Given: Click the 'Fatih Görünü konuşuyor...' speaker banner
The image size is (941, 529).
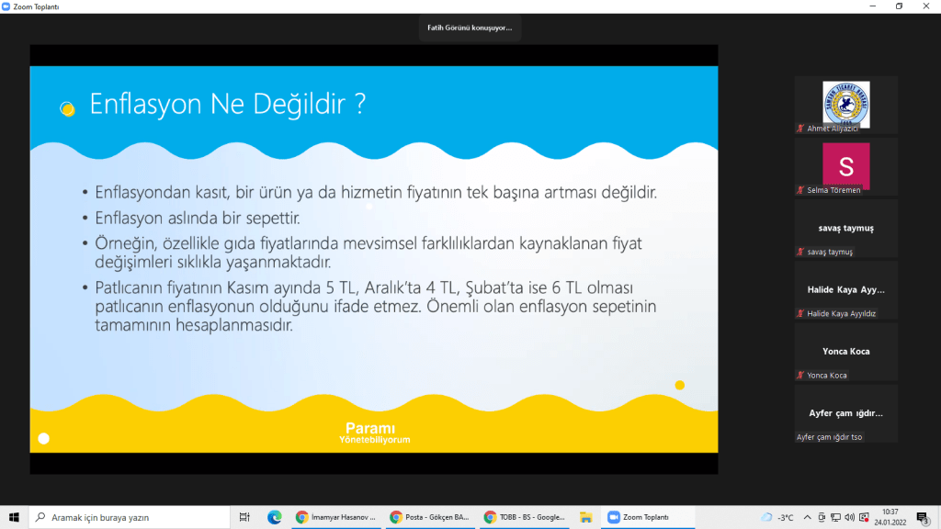Looking at the screenshot, I should (470, 28).
